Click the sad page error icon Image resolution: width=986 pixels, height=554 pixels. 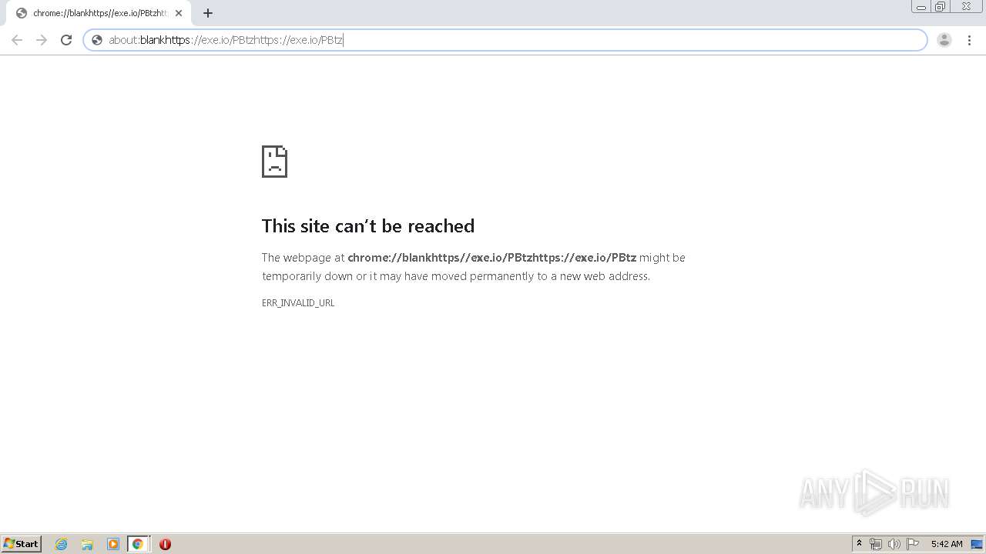pos(274,162)
